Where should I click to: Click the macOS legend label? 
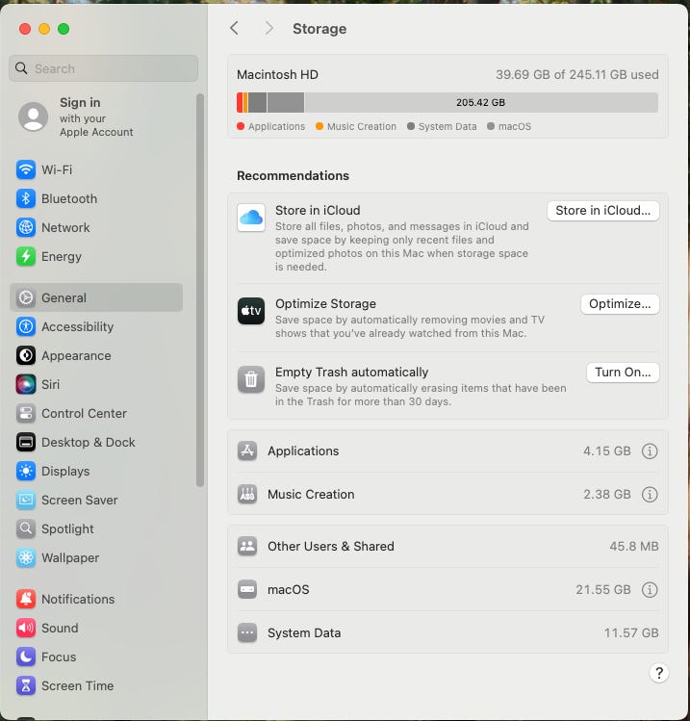click(515, 126)
